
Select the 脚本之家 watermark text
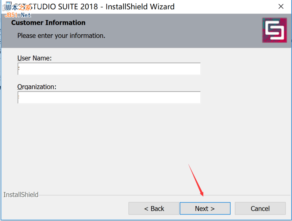tap(18, 6)
